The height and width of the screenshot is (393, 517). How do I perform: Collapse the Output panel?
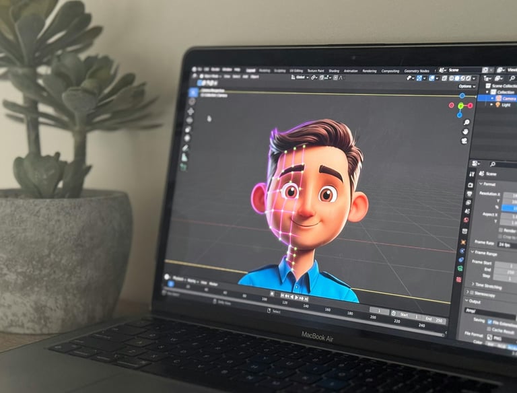pos(473,301)
